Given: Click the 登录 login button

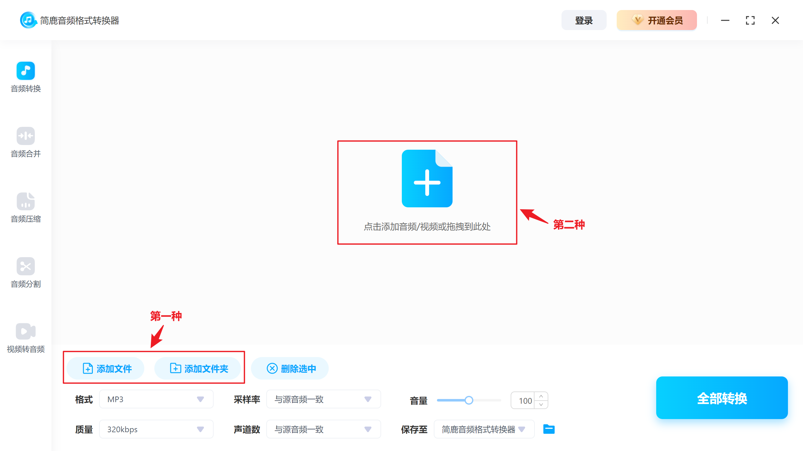Looking at the screenshot, I should tap(584, 20).
